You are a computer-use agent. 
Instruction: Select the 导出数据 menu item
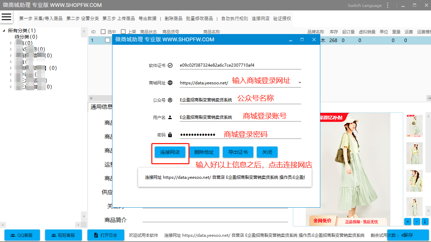point(147,19)
